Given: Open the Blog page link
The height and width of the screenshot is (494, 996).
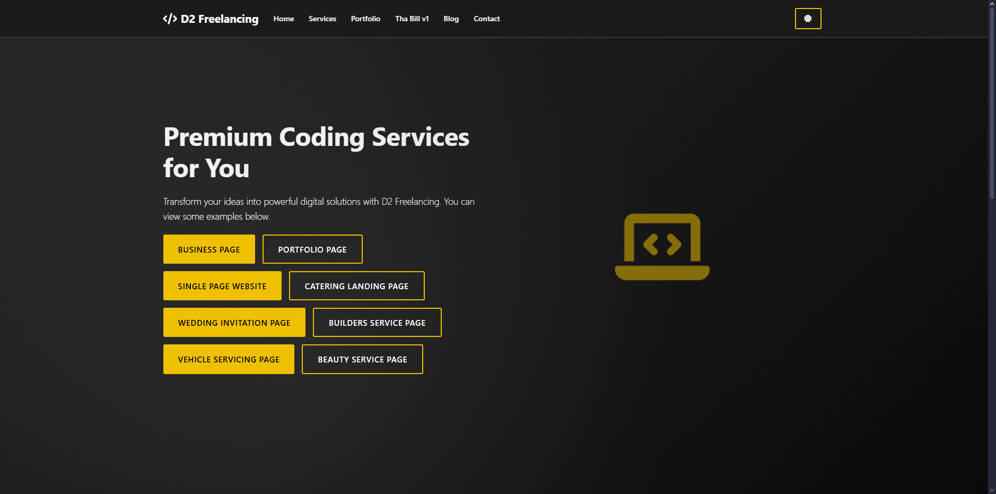Looking at the screenshot, I should (x=451, y=19).
